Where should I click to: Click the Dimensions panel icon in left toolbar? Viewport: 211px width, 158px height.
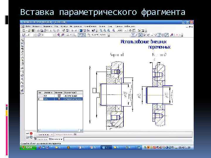22,43
